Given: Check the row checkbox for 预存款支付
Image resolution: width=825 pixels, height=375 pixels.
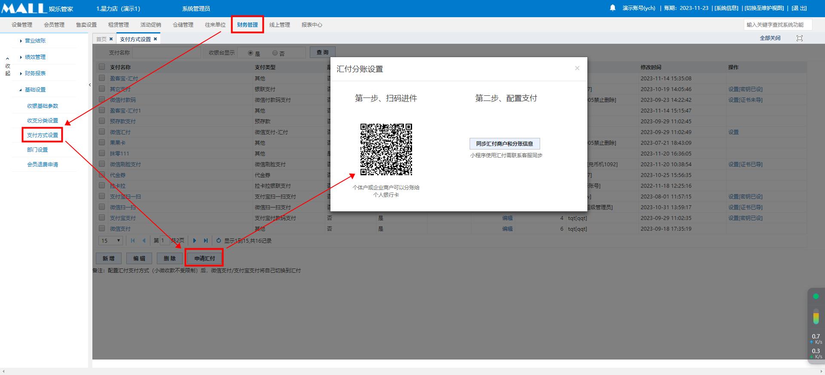Looking at the screenshot, I should [102, 121].
